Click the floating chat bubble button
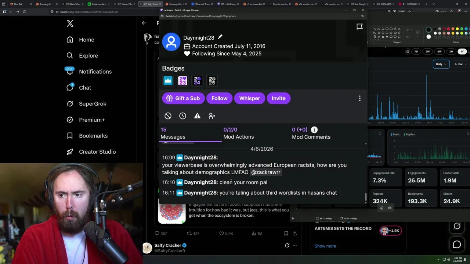The height and width of the screenshot is (264, 470). click(x=457, y=244)
